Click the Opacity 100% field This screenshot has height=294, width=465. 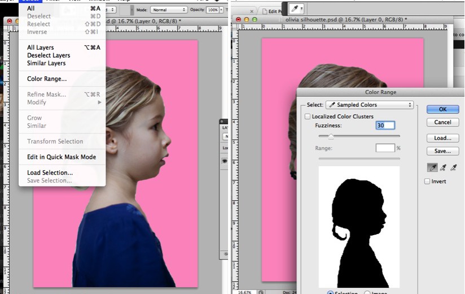pyautogui.click(x=213, y=10)
